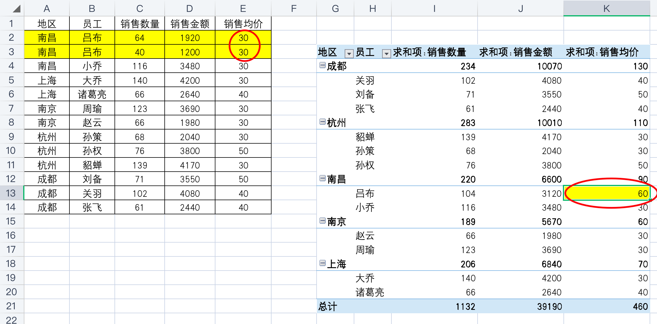Collapse the 杭州 group in pivot table
Screen dimensions: 657x324
pyautogui.click(x=322, y=122)
